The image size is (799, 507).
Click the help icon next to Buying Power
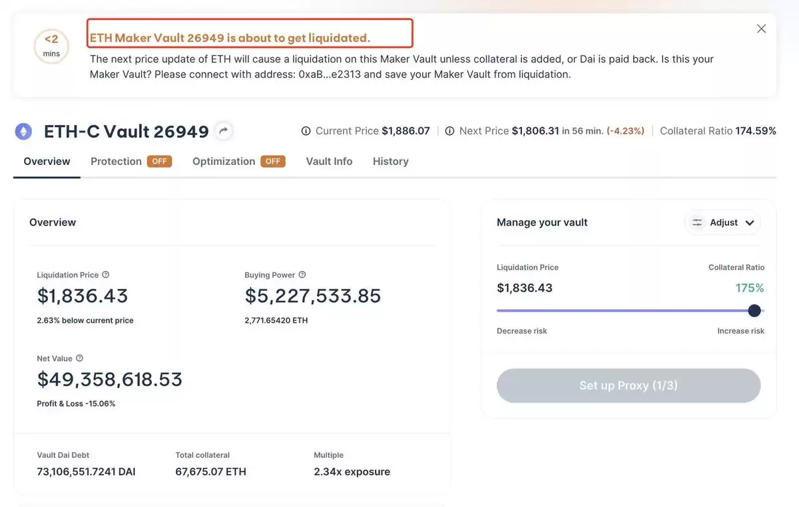pos(302,275)
